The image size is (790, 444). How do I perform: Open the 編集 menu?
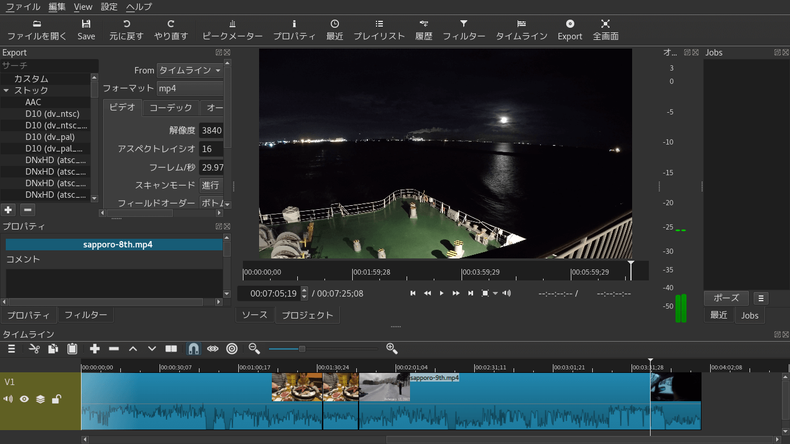click(57, 7)
